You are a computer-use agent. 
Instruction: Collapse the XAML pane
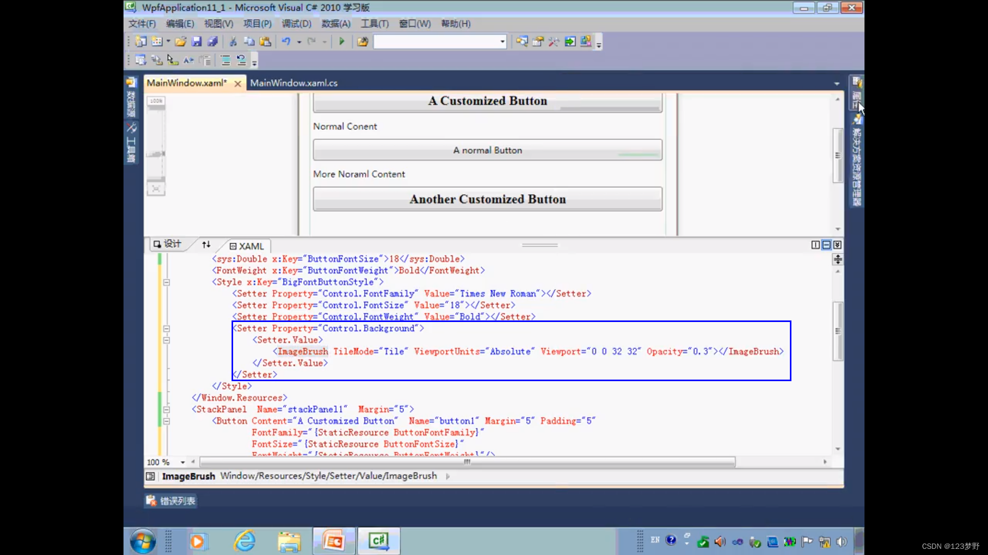click(837, 245)
